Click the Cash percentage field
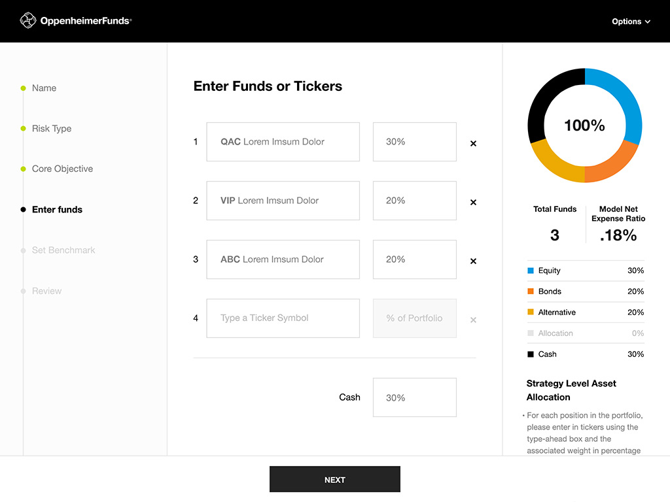Viewport: 670px width, 502px height. [x=414, y=397]
